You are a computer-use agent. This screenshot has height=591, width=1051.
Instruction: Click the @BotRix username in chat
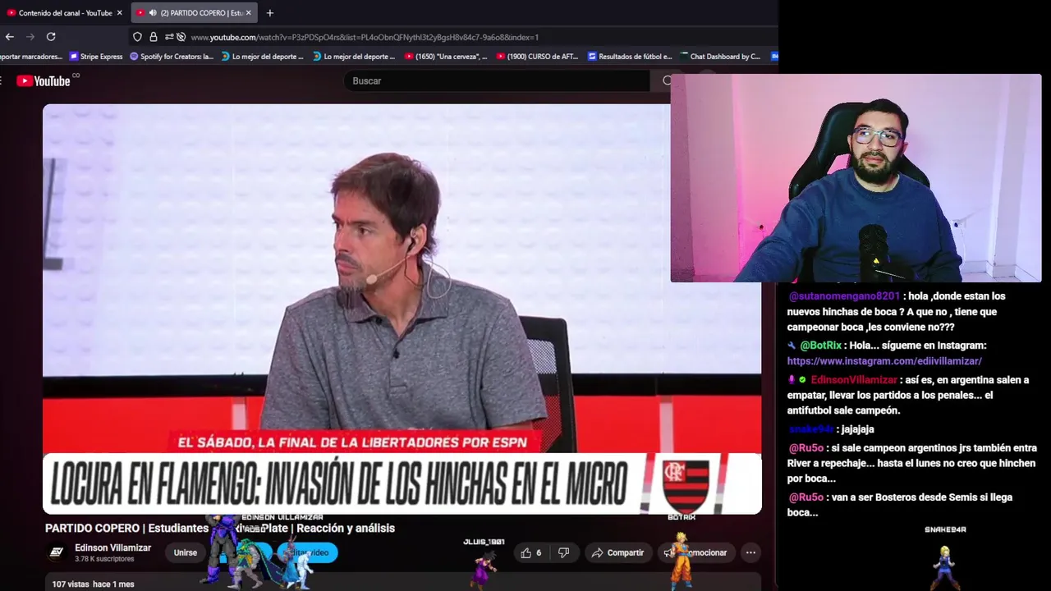click(820, 346)
